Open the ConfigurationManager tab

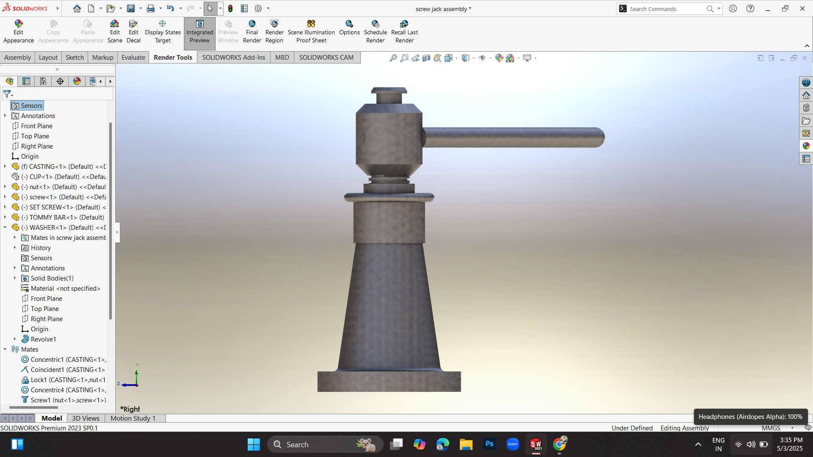(43, 81)
